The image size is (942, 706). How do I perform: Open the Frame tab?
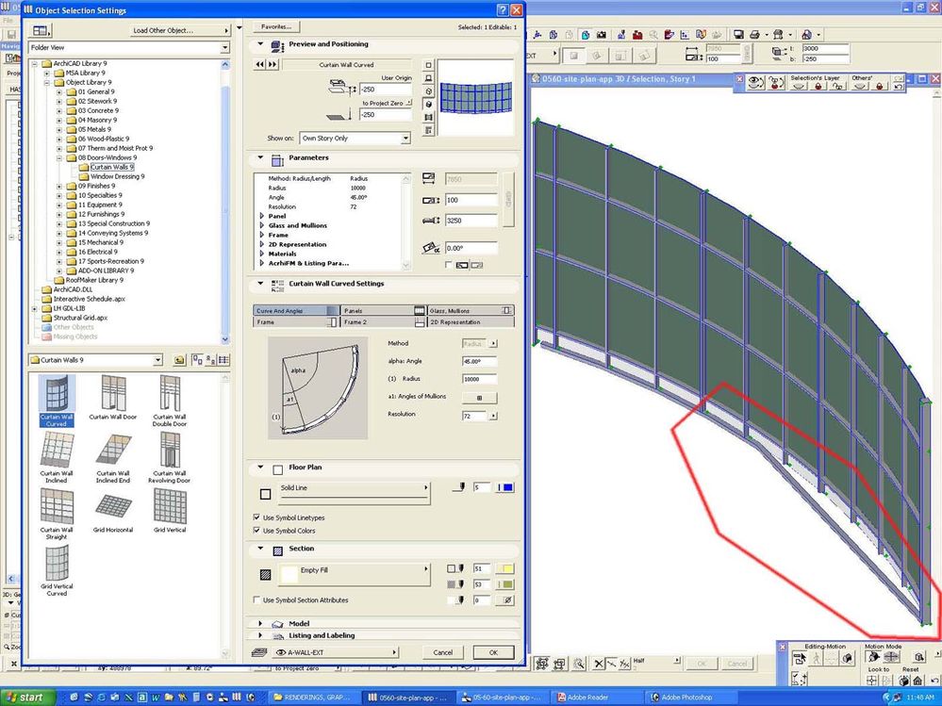click(x=296, y=321)
